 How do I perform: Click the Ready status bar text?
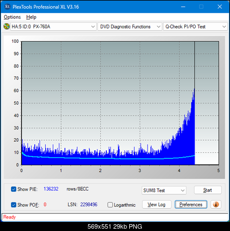click(x=9, y=217)
